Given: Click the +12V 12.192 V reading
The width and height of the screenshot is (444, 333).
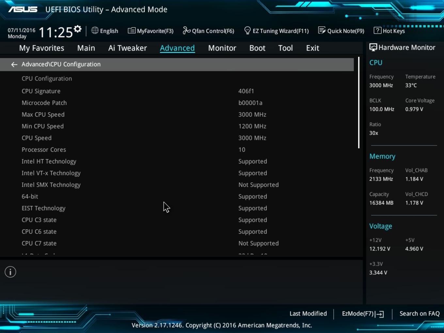Looking at the screenshot, I should [380, 249].
